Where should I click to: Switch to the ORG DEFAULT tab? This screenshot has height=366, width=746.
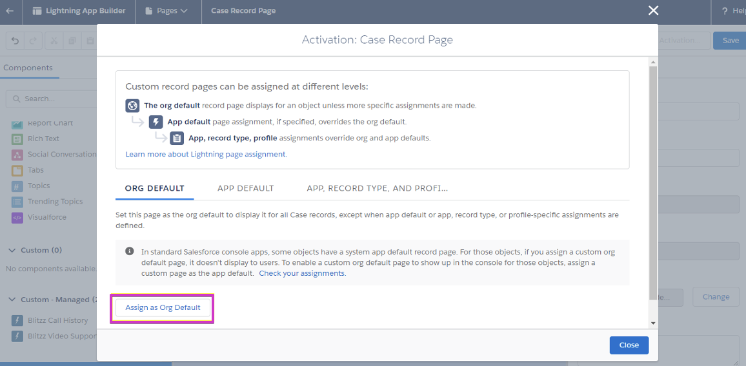[x=155, y=188]
